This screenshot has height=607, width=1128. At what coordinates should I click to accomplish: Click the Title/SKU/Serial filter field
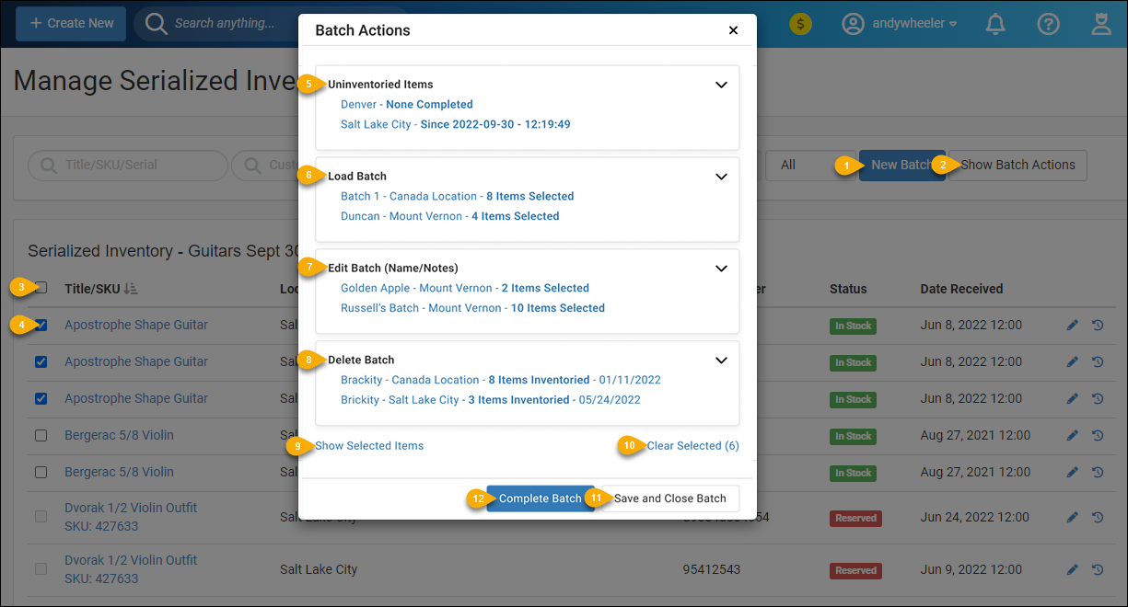128,166
